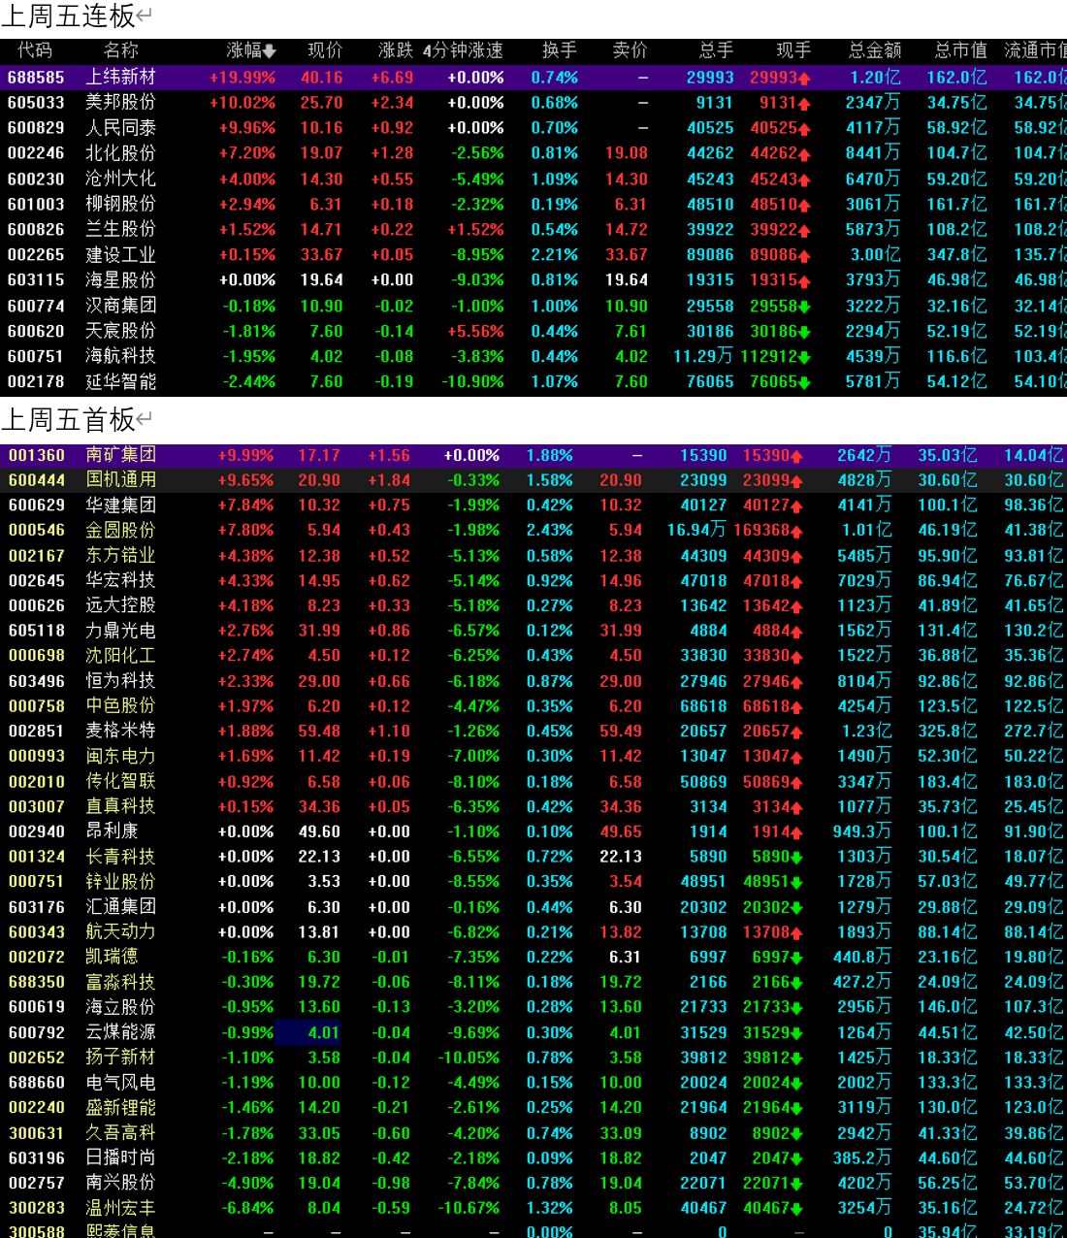Click stock code 601003
This screenshot has width=1067, height=1238.
point(36,205)
